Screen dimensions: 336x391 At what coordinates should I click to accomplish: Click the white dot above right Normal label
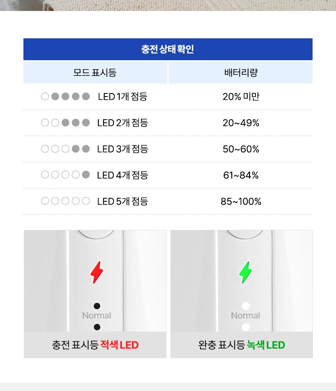[246, 306]
